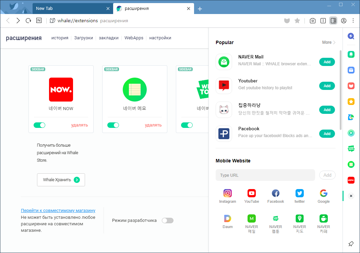
Task: Open закладки menu item
Action: 109,38
